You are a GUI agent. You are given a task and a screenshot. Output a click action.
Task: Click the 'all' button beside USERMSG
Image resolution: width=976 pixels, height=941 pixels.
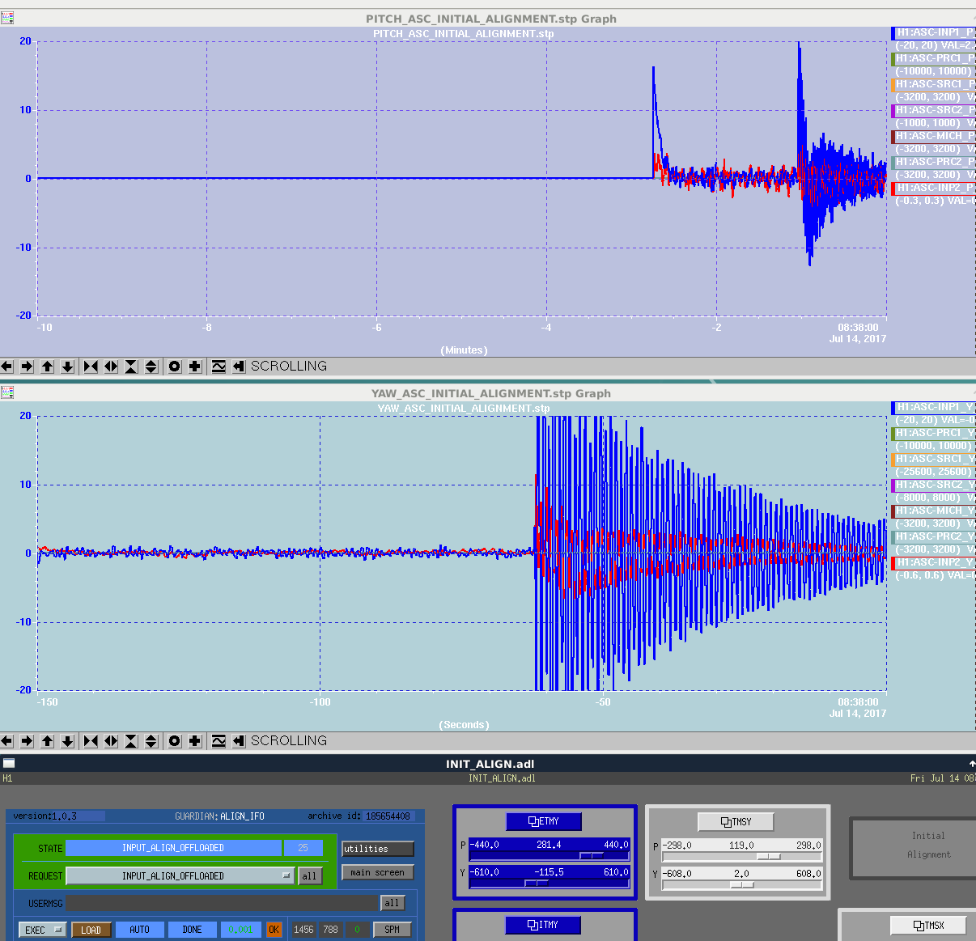393,903
